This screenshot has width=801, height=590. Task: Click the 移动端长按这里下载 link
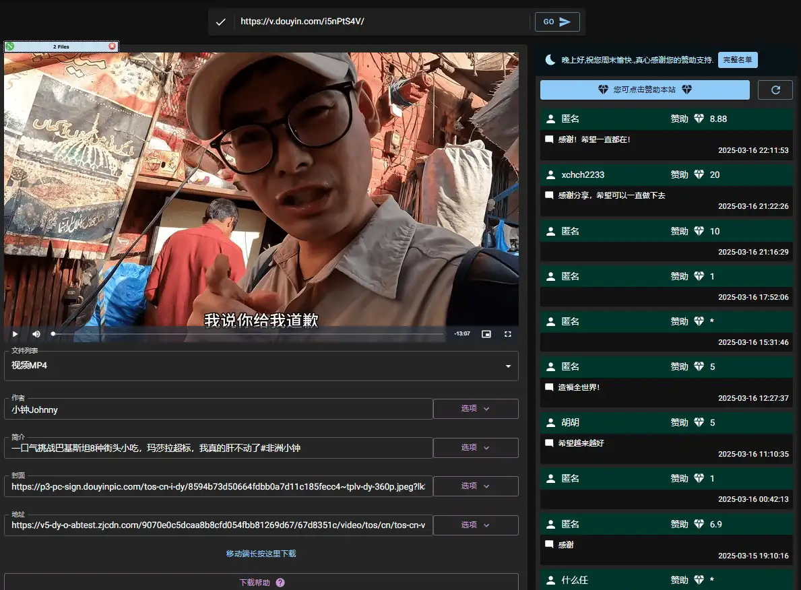pos(261,554)
